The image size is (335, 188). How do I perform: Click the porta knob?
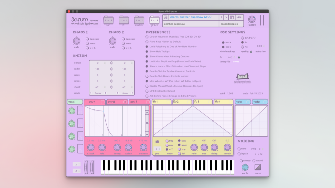(245, 167)
